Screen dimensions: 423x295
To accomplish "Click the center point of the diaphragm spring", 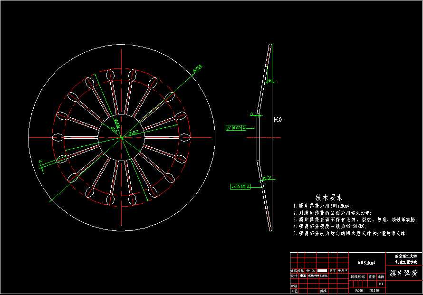I will coord(122,137).
